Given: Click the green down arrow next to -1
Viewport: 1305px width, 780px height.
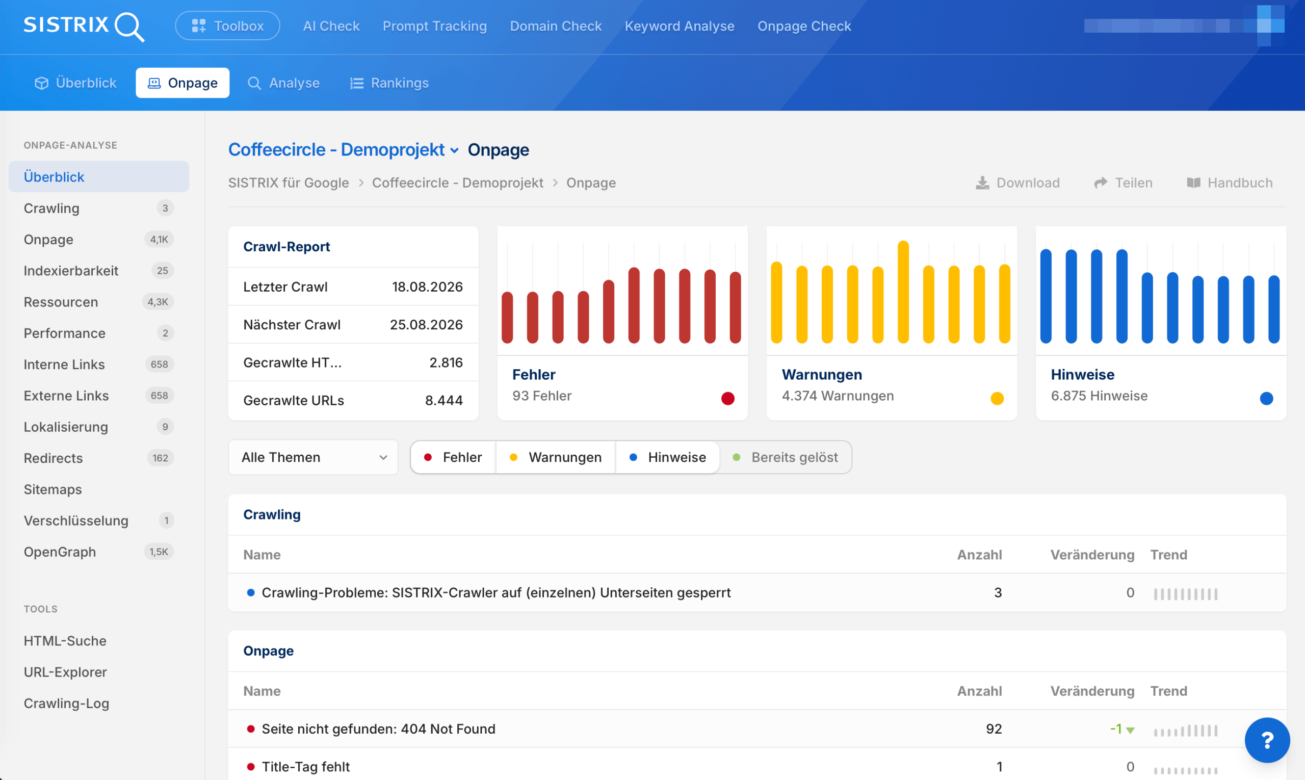Looking at the screenshot, I should pos(1131,730).
